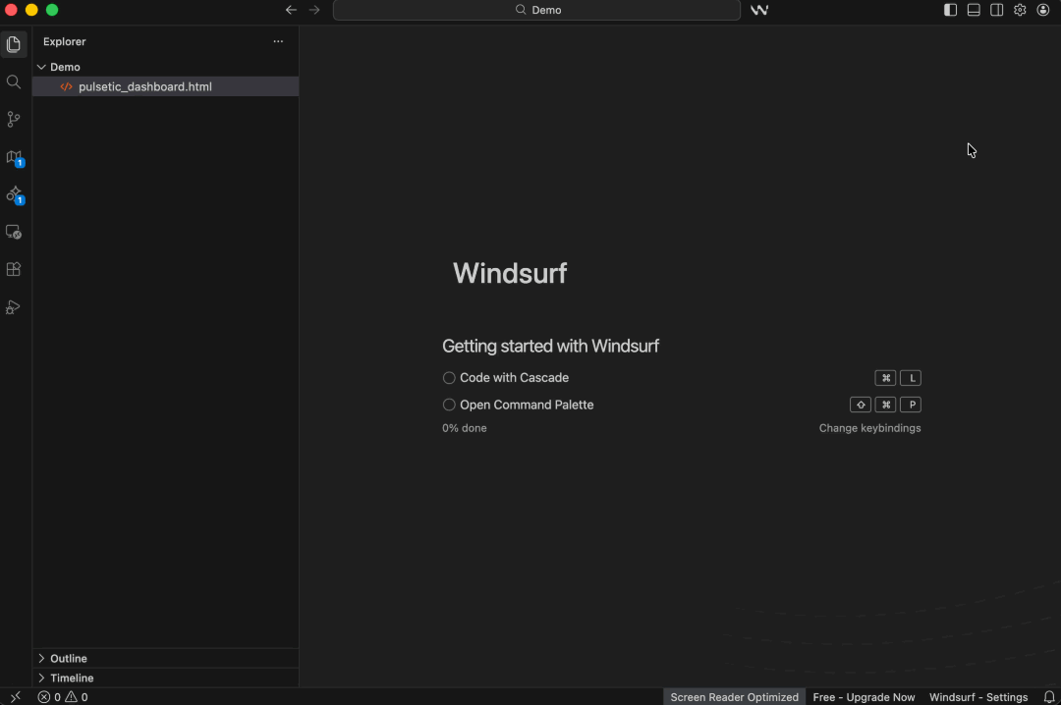
Task: Click 'Screen Reader Optimized' in the status bar
Action: click(734, 697)
